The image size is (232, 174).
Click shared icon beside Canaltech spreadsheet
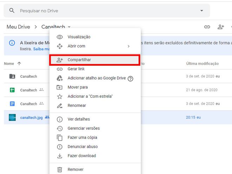tap(41, 90)
